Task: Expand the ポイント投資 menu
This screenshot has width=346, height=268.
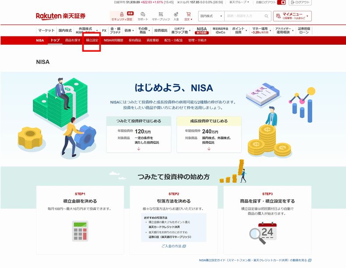Action: point(240,31)
